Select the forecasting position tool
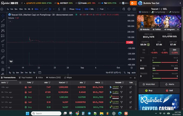 (3, 36)
